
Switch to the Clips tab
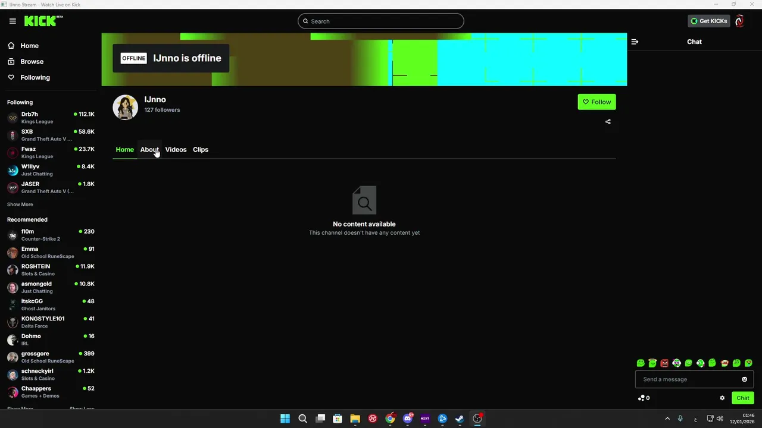(x=201, y=150)
